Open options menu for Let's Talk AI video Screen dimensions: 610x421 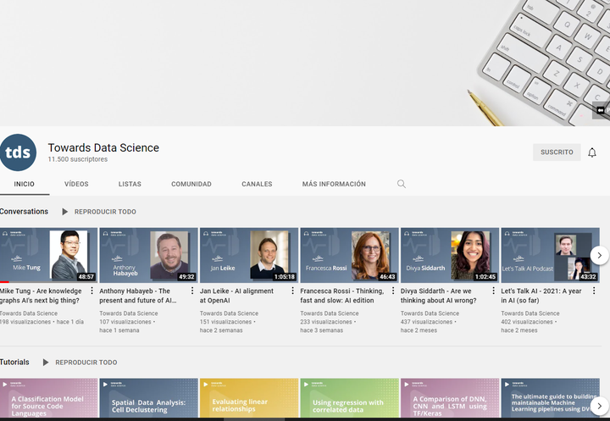pos(594,291)
